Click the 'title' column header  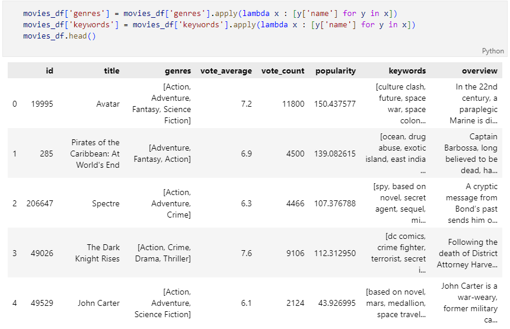coord(111,71)
